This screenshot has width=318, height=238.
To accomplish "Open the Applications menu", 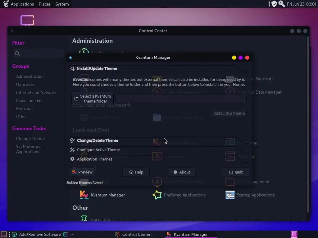I will tap(22, 4).
